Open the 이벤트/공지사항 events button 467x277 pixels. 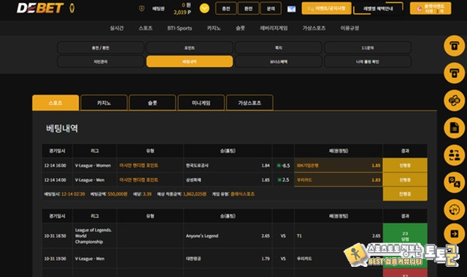[x=326, y=8]
